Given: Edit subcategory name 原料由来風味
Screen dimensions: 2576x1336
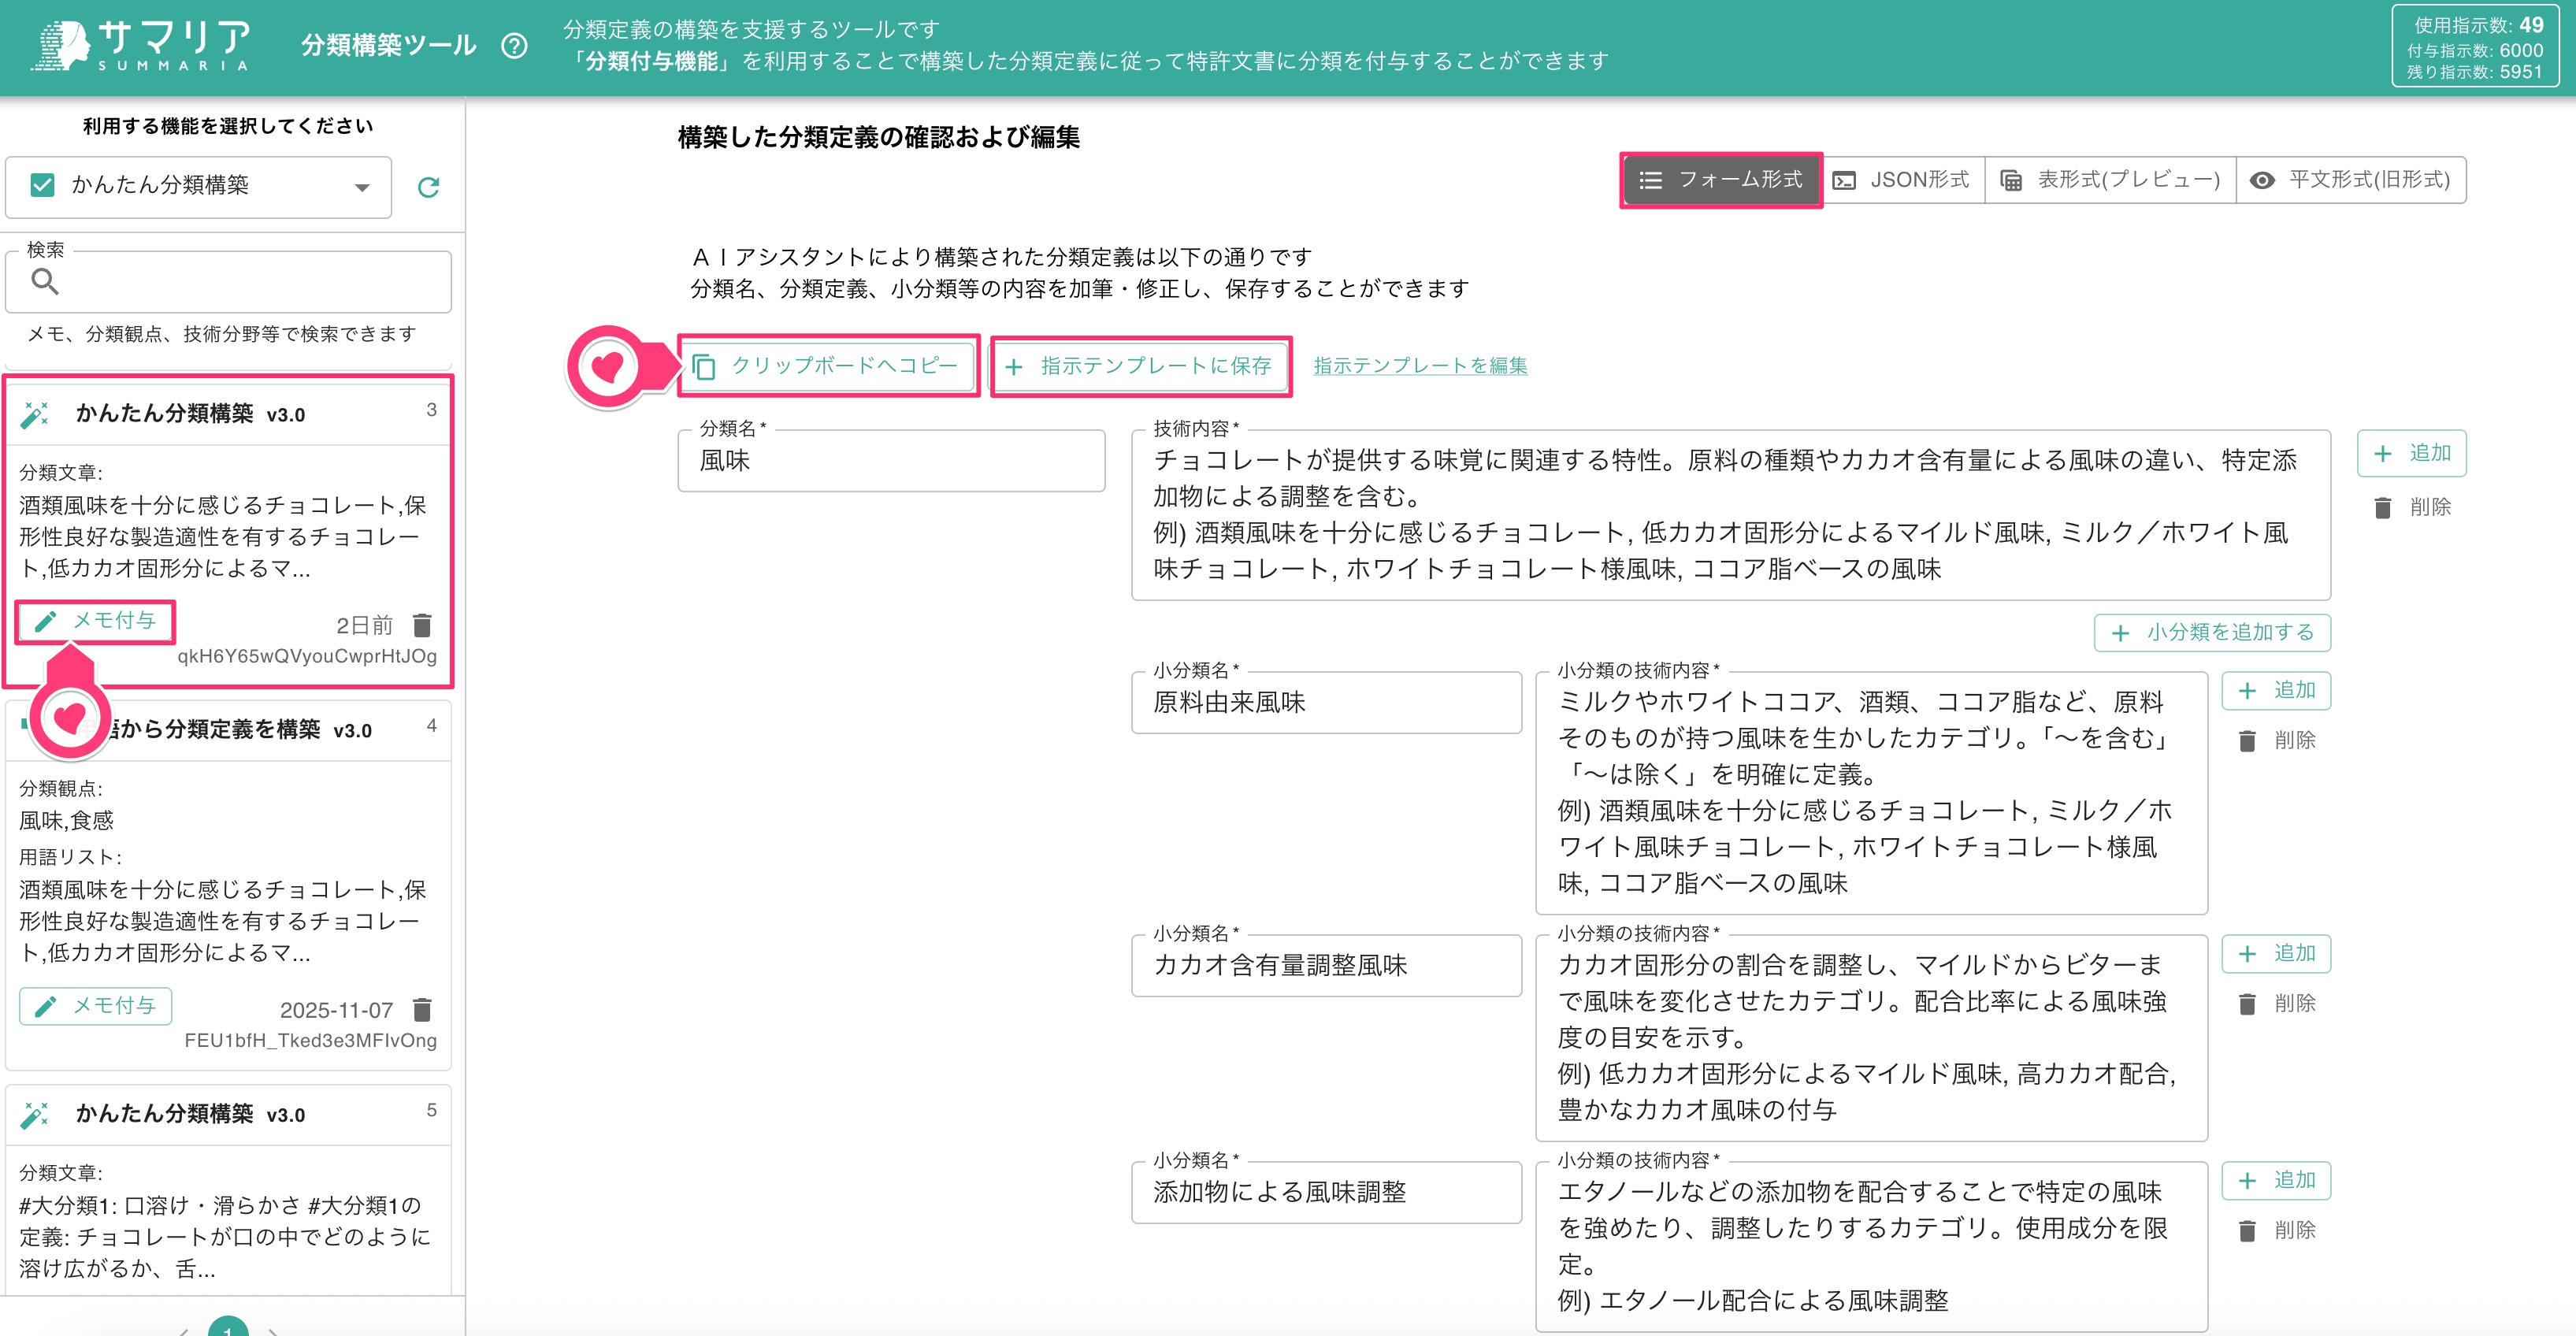Looking at the screenshot, I should [1326, 703].
